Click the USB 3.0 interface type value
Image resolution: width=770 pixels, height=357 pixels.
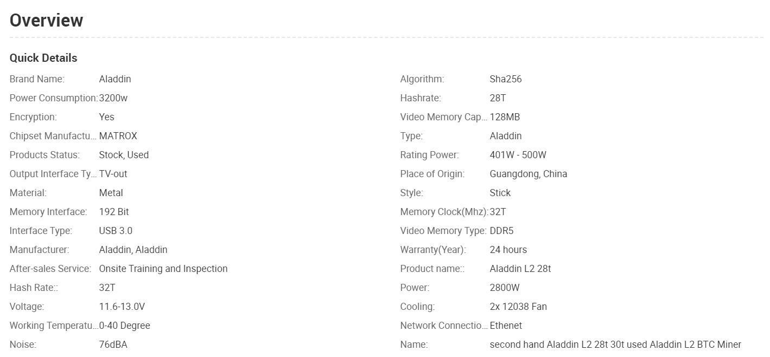[x=116, y=231]
